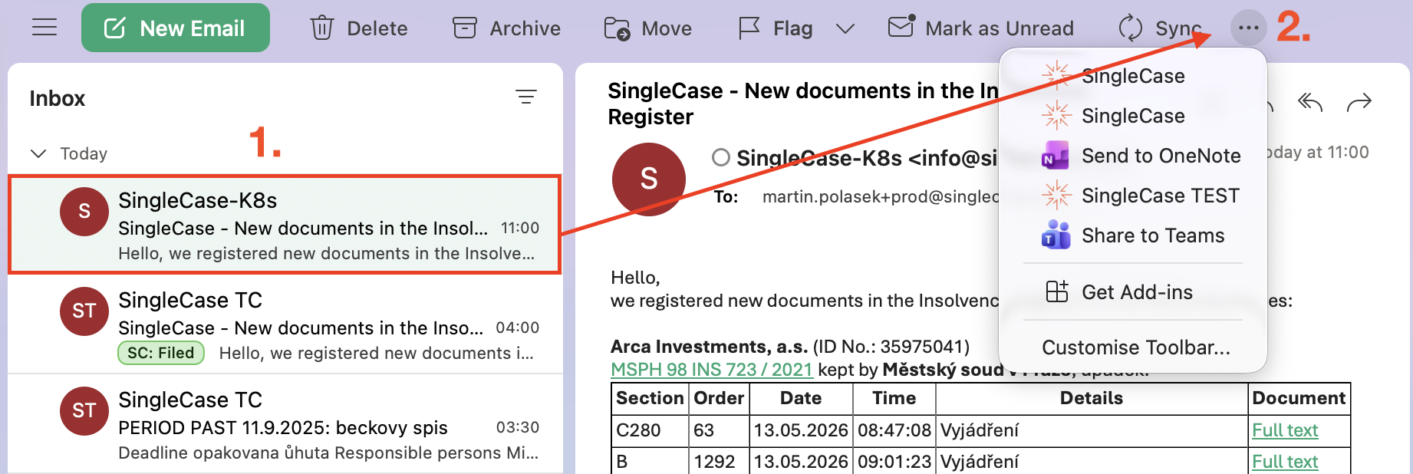Click the email subject title in reading pane
Screen dimensions: 1413x474
(803, 104)
